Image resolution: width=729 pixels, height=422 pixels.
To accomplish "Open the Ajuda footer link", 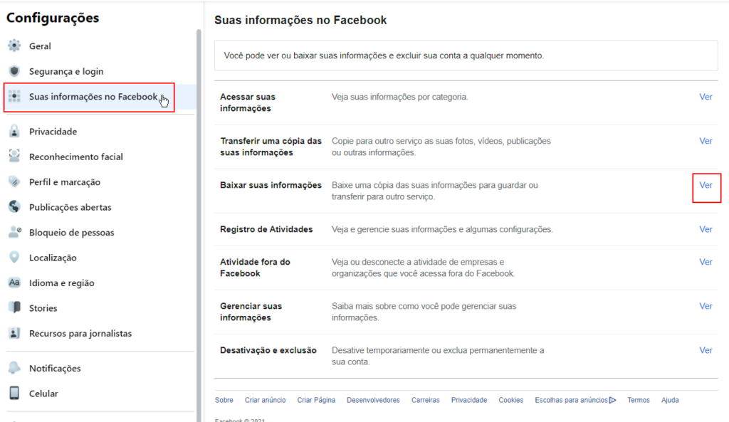I will click(x=670, y=400).
